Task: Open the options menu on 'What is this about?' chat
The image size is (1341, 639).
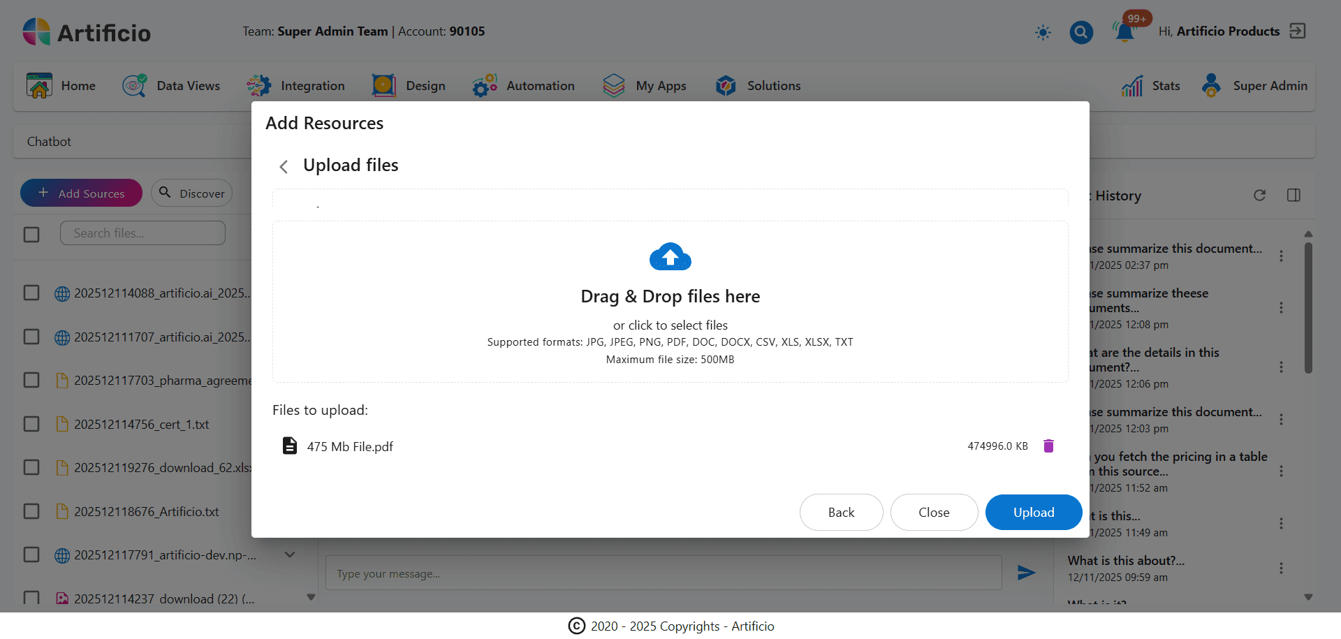Action: pos(1282,568)
